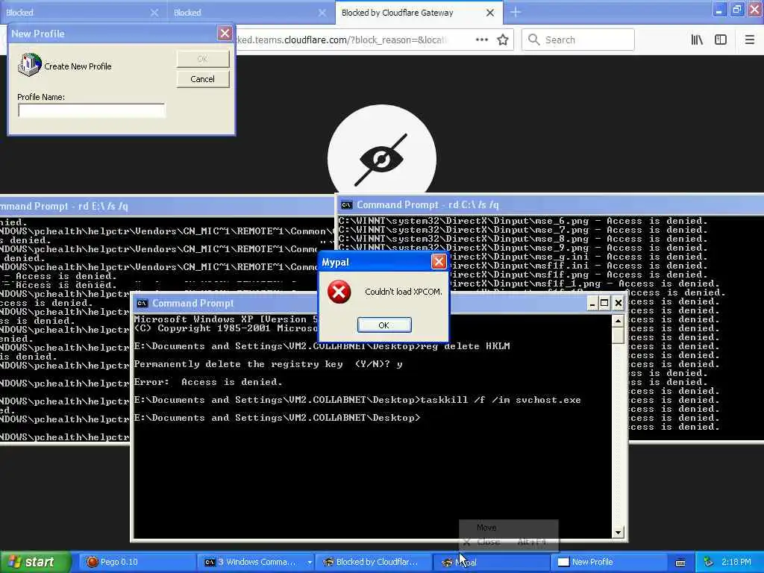Click the 'Error: Access is denied.' line
The image size is (764, 573).
pyautogui.click(x=208, y=382)
